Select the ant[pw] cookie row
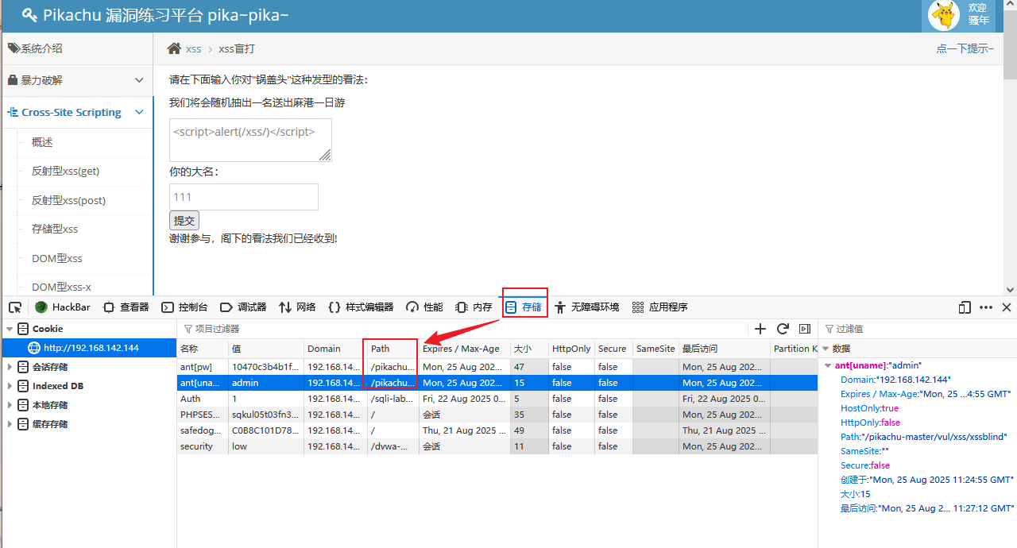 click(x=497, y=367)
